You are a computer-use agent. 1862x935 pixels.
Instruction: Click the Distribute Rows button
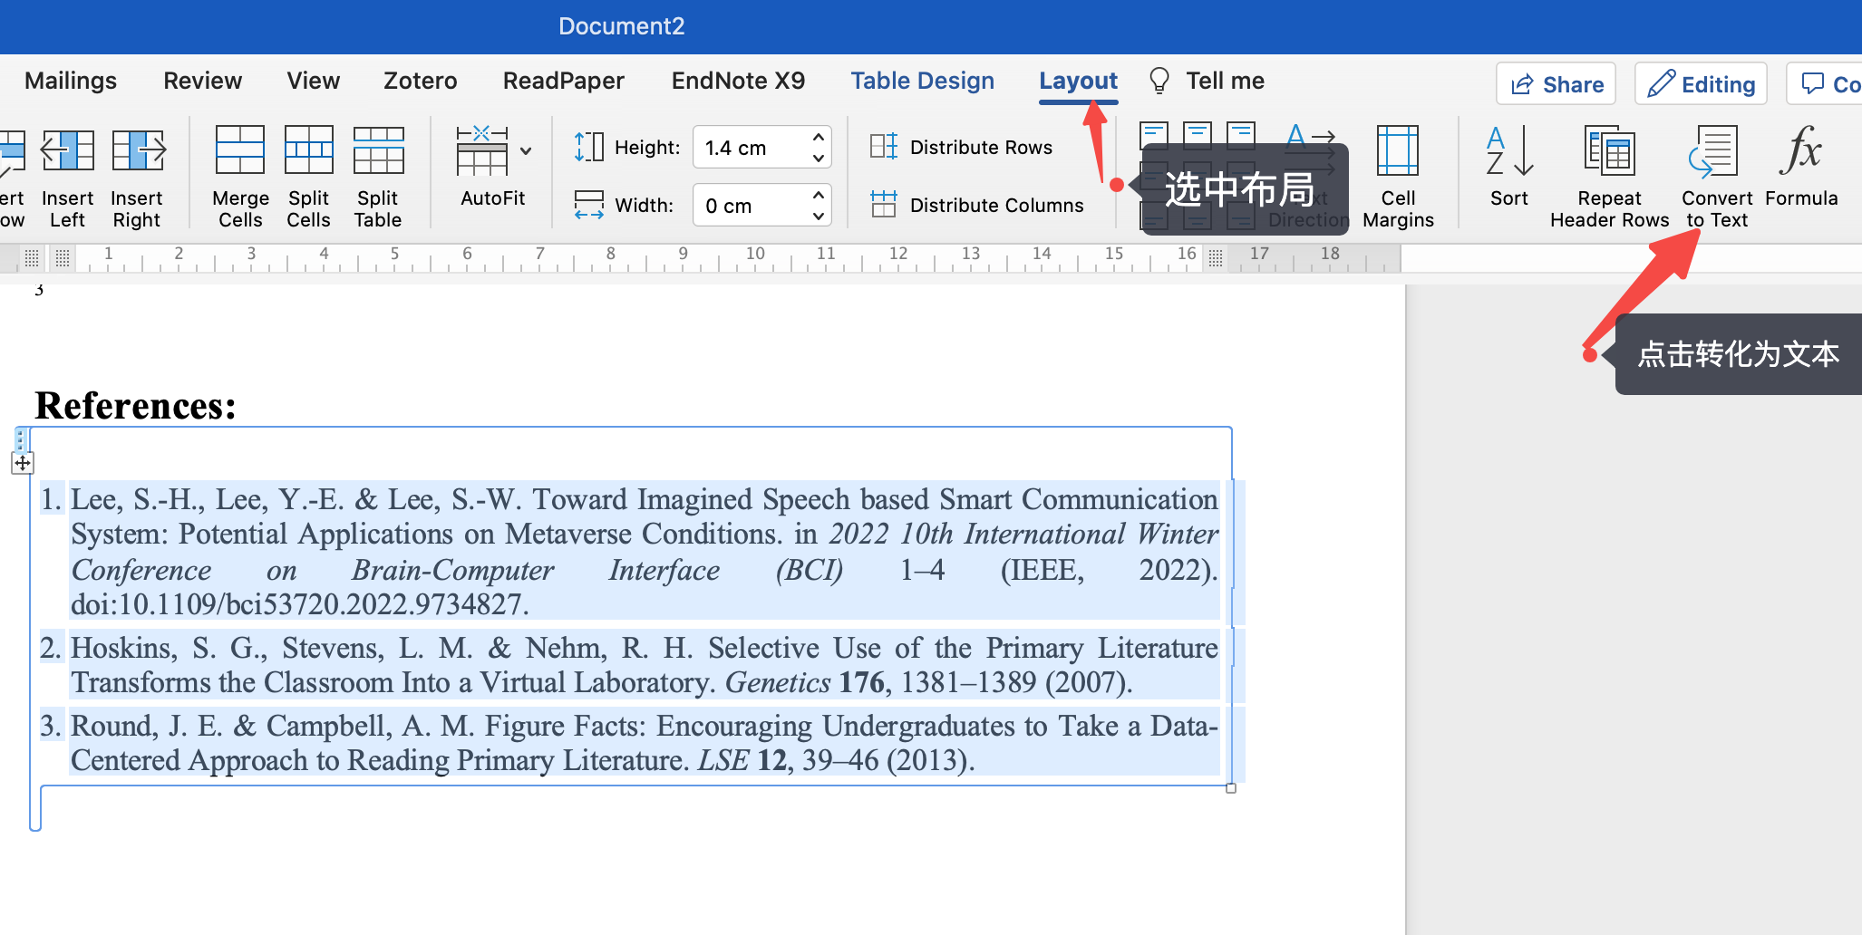(962, 147)
